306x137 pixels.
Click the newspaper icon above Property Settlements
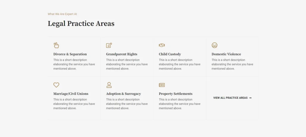[162, 85]
